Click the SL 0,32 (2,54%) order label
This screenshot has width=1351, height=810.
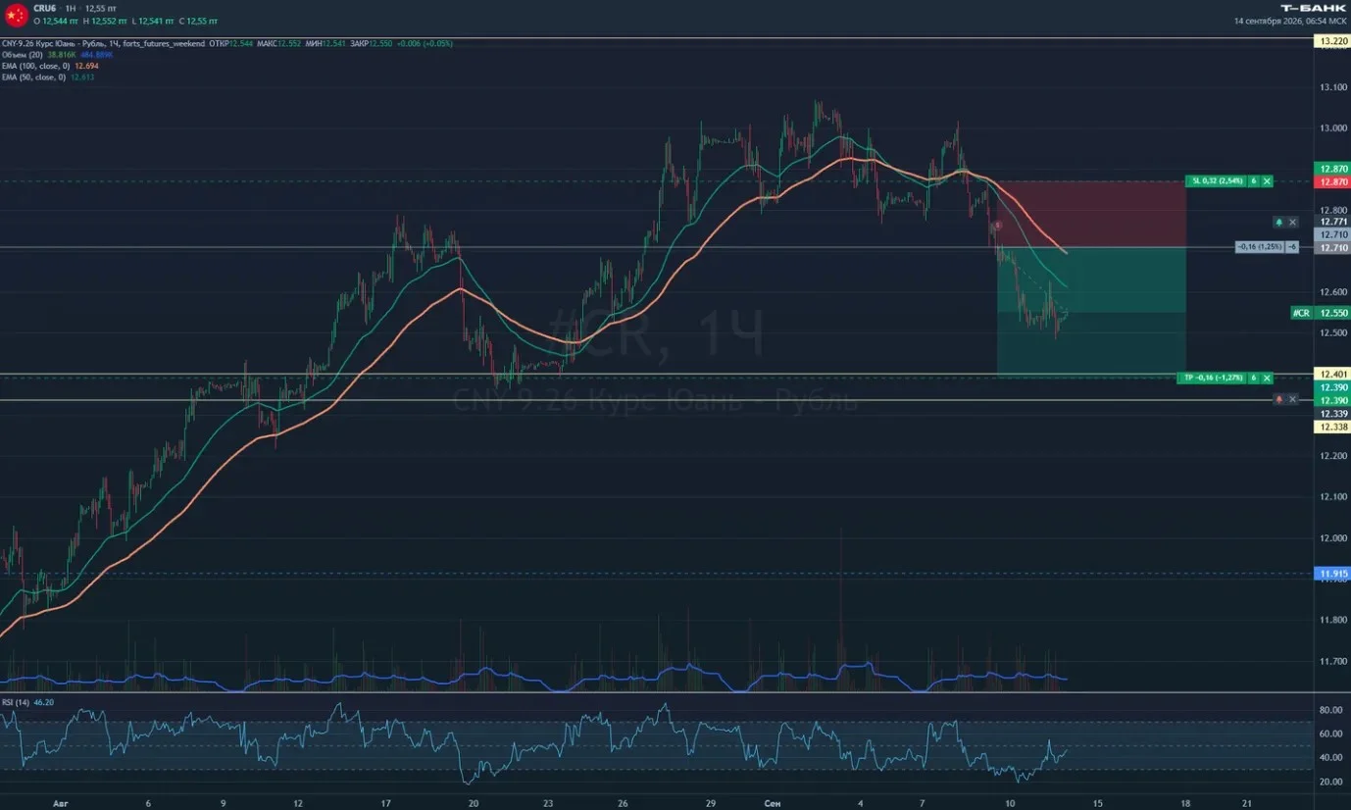(1217, 181)
